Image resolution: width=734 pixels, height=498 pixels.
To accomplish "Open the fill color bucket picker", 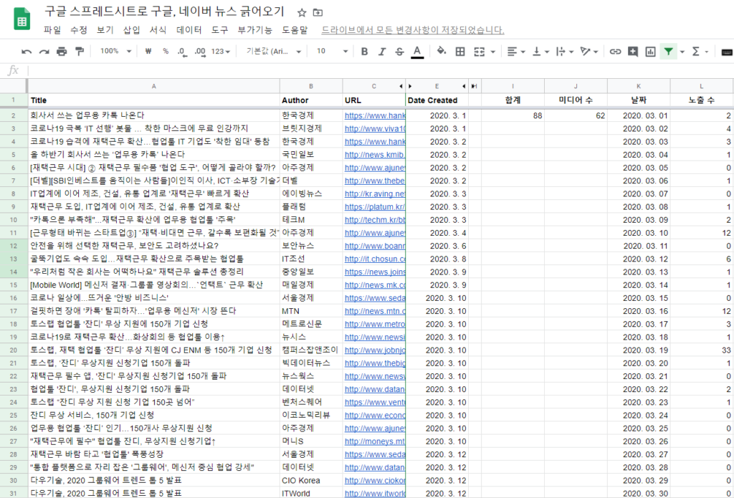I will coord(441,51).
